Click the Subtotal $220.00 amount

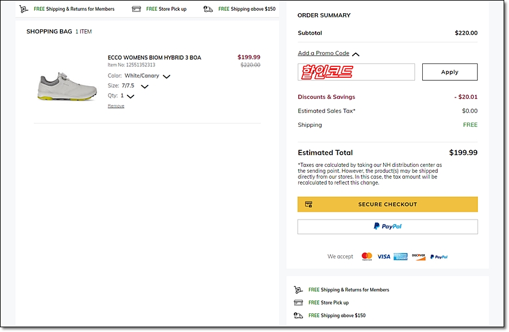pos(466,33)
